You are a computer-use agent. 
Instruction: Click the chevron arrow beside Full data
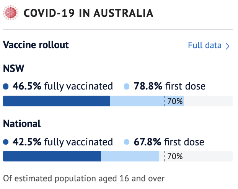[x=228, y=46]
